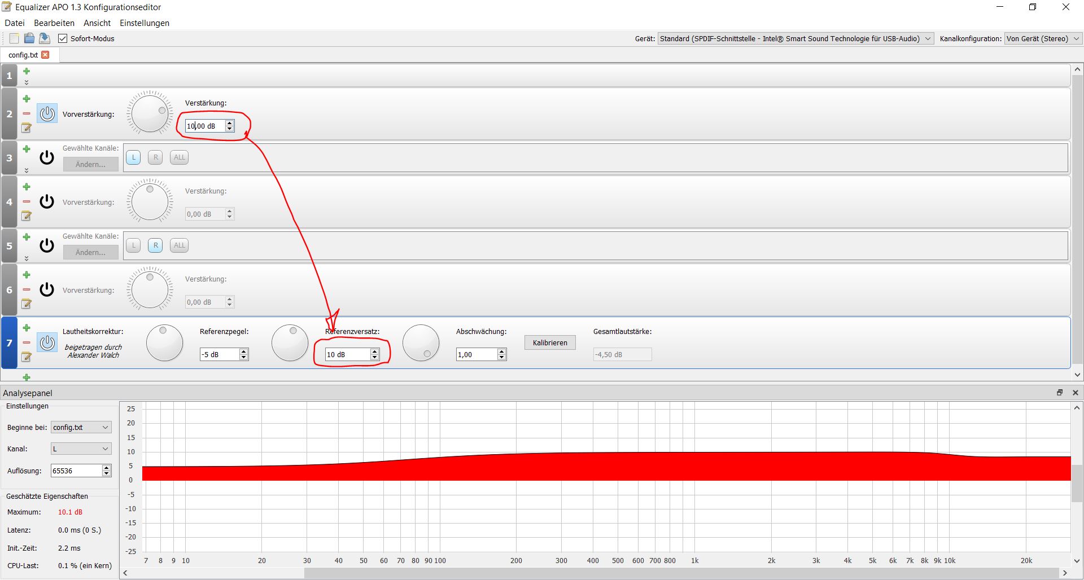
Task: Click the row 2 Verstärkung dial
Action: [150, 113]
